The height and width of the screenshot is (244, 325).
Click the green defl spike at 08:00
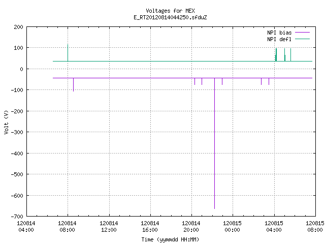68,53
